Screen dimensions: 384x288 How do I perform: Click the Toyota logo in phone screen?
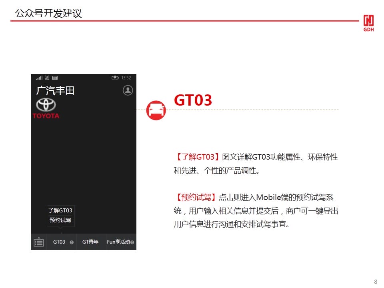46,105
